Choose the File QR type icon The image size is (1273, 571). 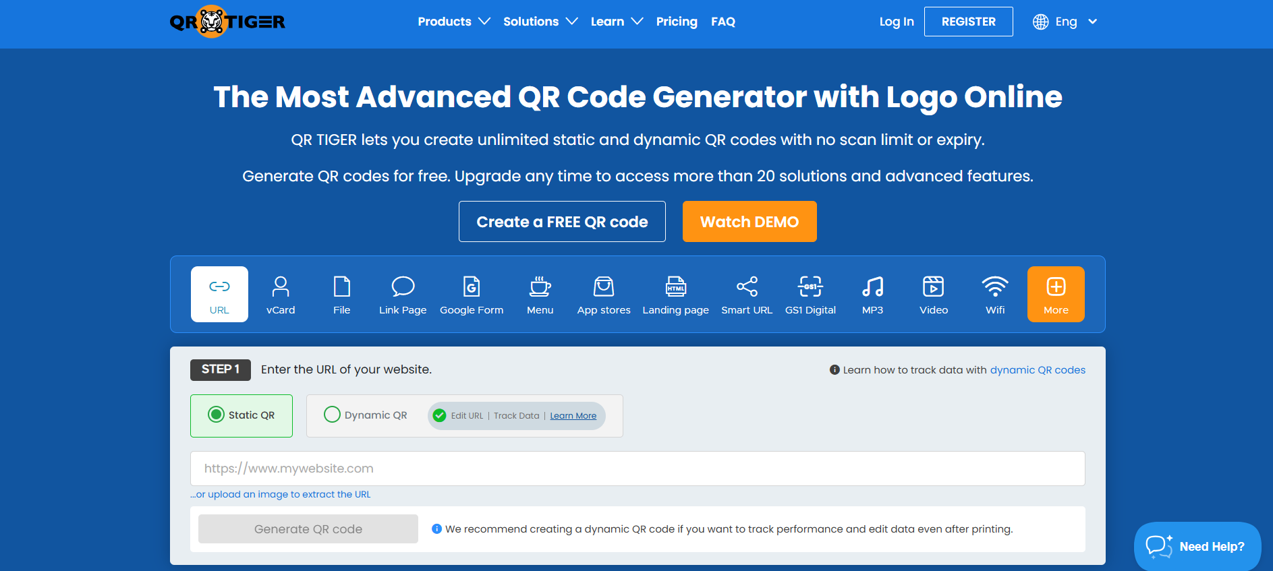point(342,287)
